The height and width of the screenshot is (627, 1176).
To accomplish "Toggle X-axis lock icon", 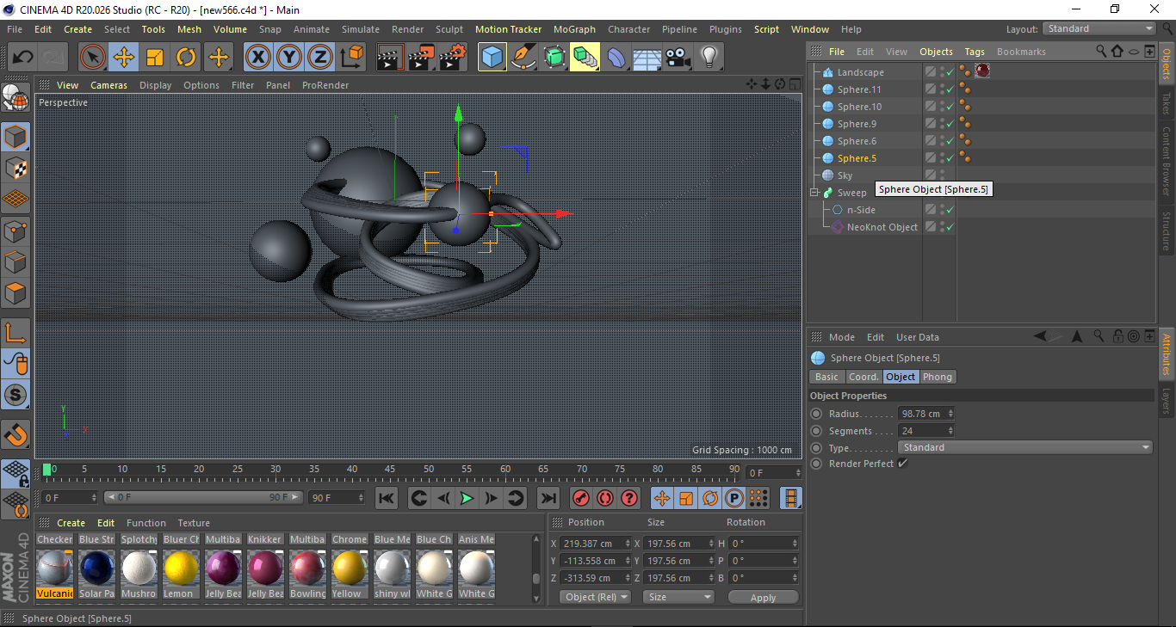I will (x=257, y=58).
